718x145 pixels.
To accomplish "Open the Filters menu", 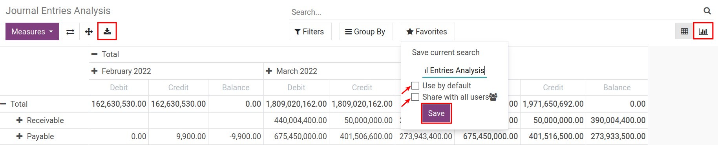I will [310, 32].
